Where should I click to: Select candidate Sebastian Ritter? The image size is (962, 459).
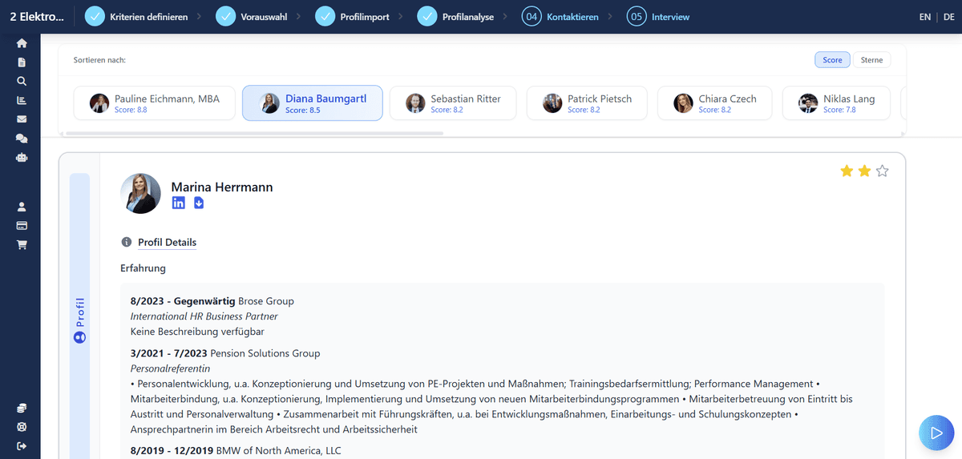(454, 103)
